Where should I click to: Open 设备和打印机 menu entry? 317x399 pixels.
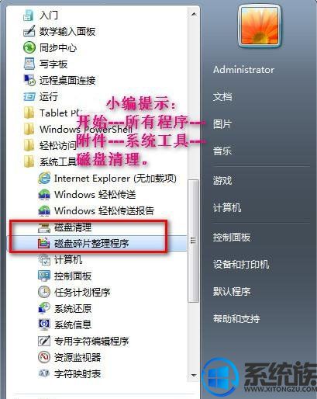coord(241,264)
